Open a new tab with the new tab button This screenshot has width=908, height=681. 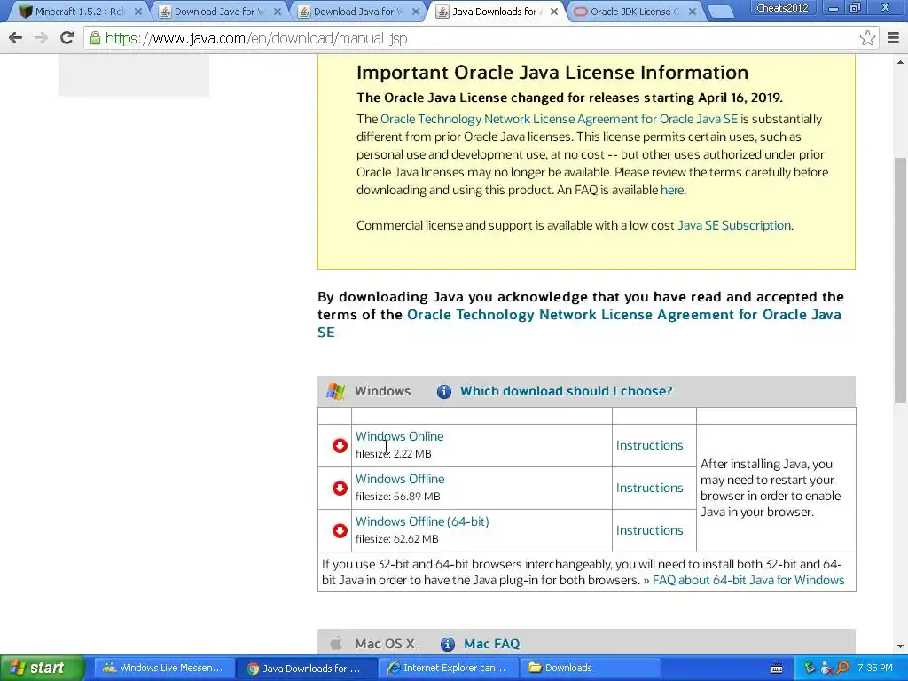pyautogui.click(x=720, y=12)
